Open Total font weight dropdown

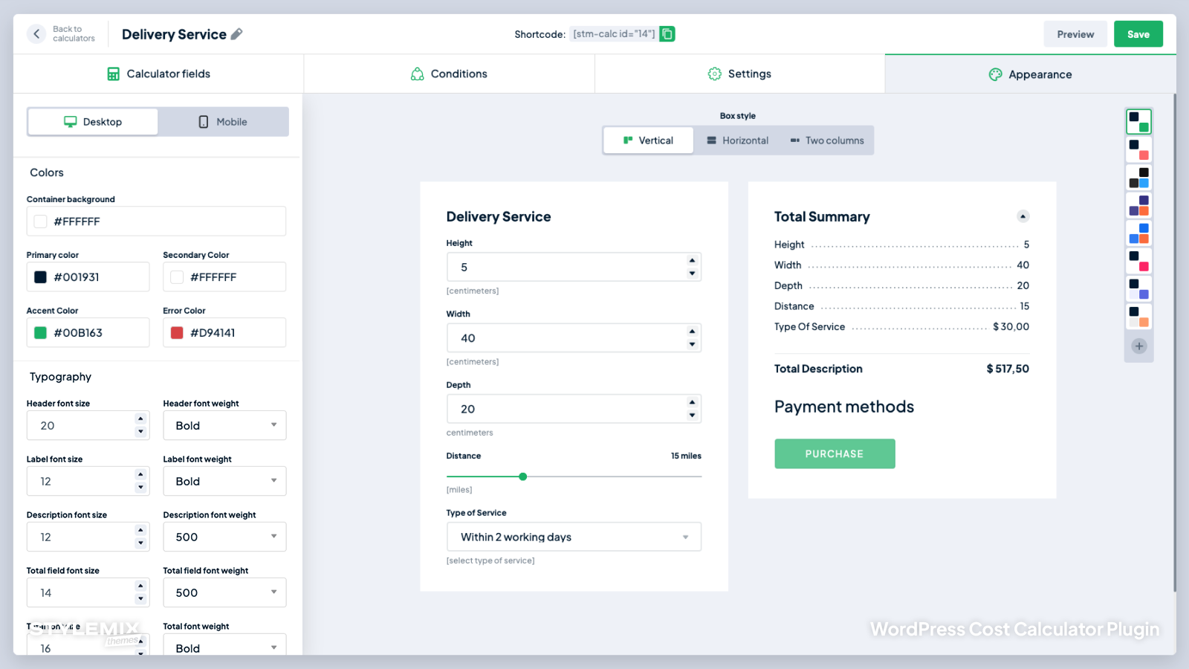[224, 644]
